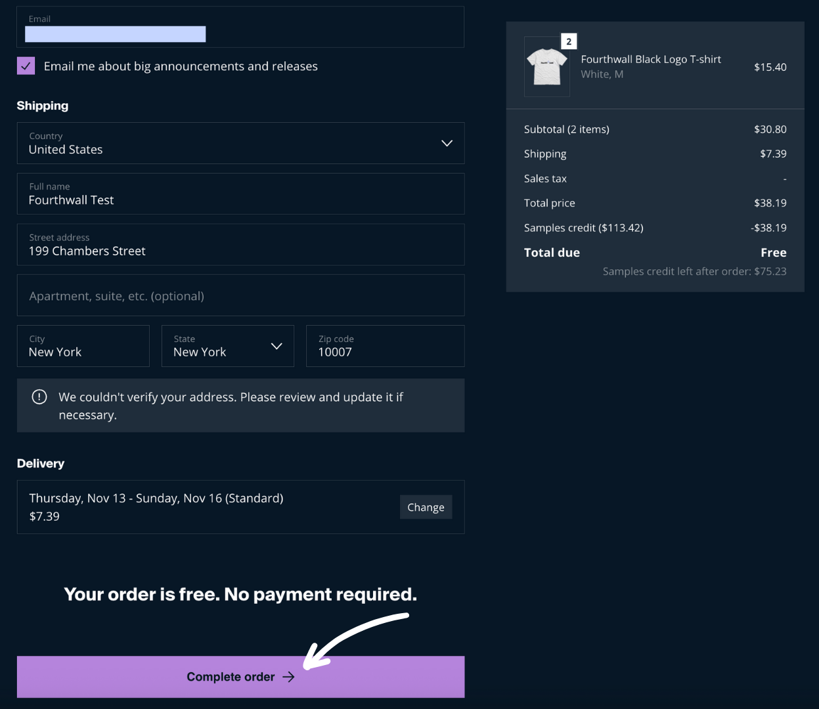Image resolution: width=819 pixels, height=709 pixels.
Task: Uncheck the email announcements checkbox
Action: click(26, 66)
